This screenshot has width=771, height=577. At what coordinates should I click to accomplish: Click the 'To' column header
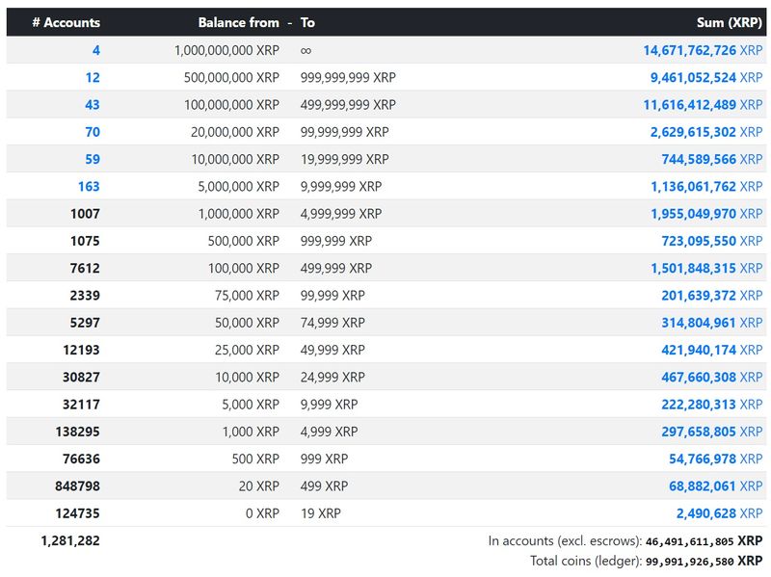click(x=307, y=22)
